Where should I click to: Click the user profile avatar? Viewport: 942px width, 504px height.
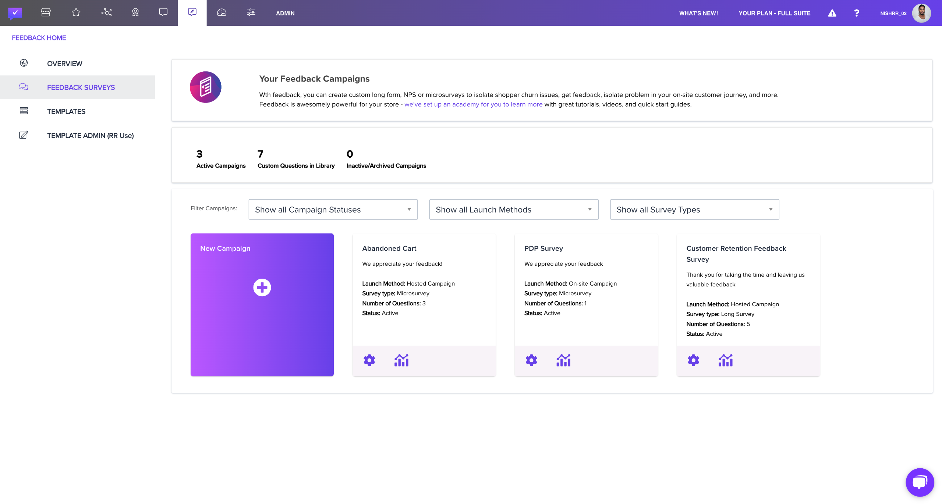pos(921,13)
